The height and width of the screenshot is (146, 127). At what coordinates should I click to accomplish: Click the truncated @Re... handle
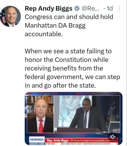91,8
